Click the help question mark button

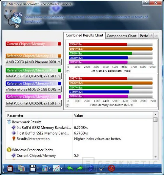(146, 3)
